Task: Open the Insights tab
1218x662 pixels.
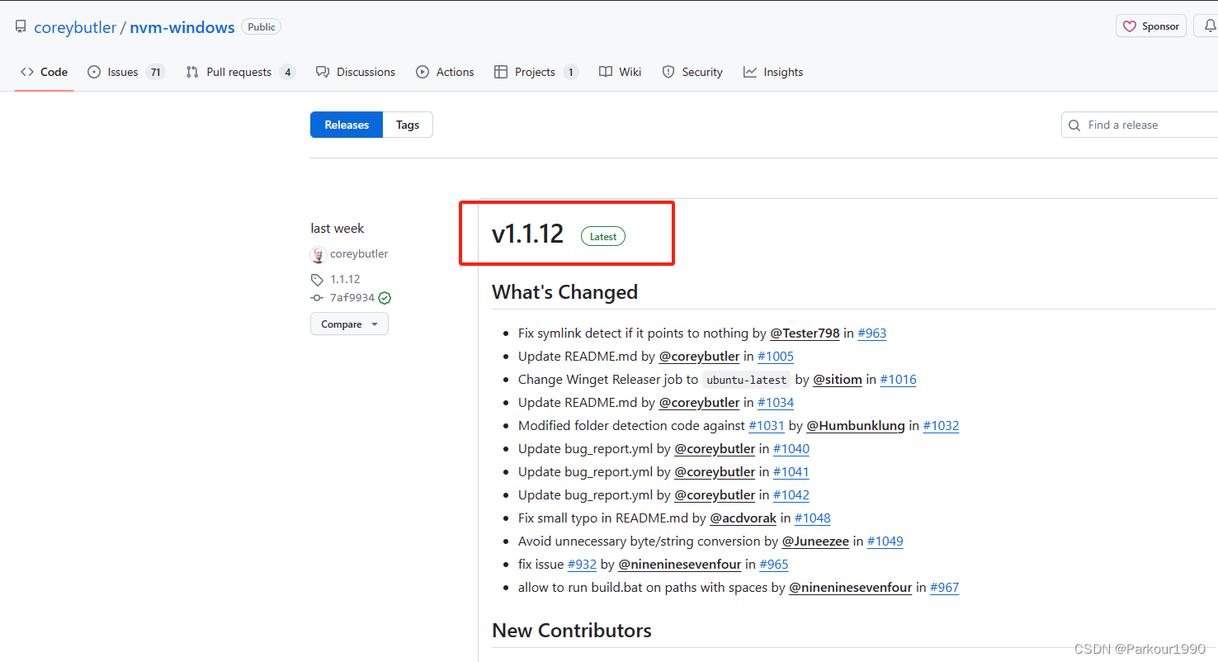Action: click(x=773, y=72)
